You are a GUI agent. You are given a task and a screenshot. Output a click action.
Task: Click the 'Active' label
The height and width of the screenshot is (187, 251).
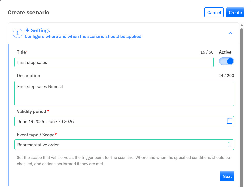[225, 52]
